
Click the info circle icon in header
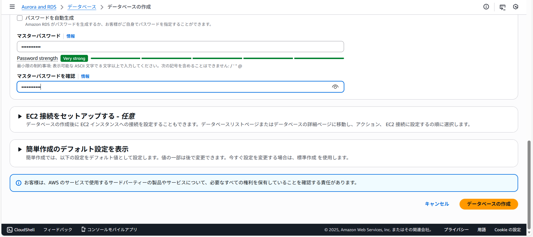[x=486, y=7]
